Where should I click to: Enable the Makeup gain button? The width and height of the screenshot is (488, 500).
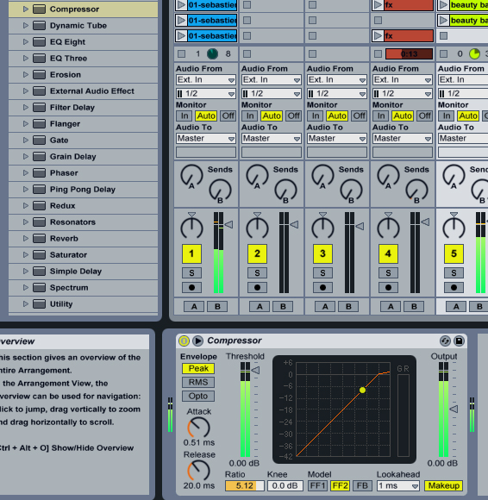click(443, 486)
